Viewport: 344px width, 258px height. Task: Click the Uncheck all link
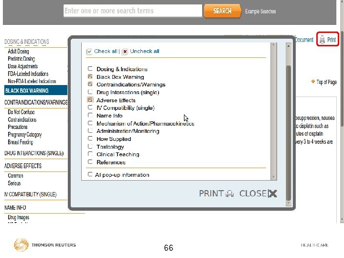pyautogui.click(x=145, y=51)
